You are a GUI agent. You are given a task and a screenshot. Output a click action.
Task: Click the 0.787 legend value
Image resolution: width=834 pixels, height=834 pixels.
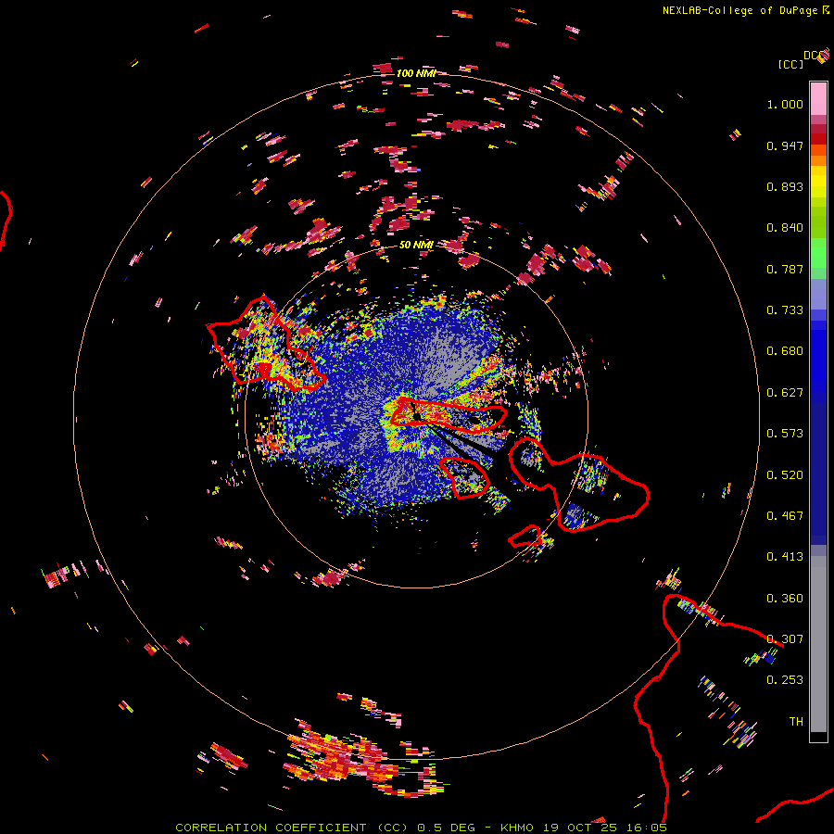[x=785, y=269]
